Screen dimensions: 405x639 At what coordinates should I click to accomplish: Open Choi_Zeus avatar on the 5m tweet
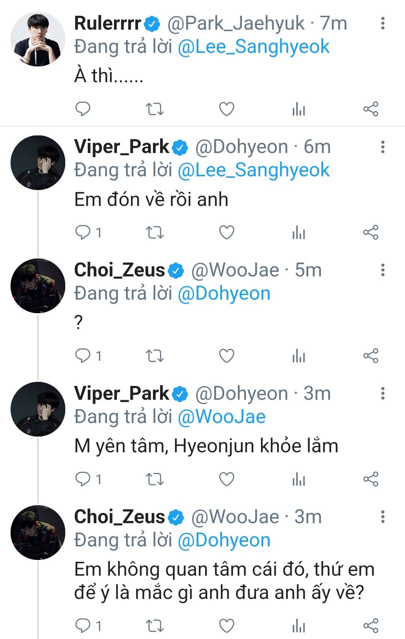click(38, 286)
